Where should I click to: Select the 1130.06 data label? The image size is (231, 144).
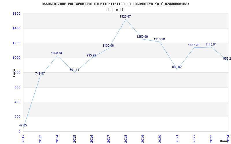pyautogui.click(x=108, y=46)
